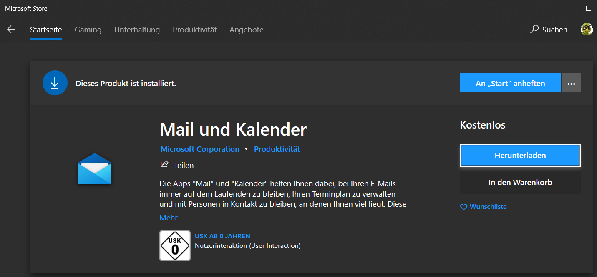Share the app via Teilen
The height and width of the screenshot is (277, 597).
click(177, 165)
